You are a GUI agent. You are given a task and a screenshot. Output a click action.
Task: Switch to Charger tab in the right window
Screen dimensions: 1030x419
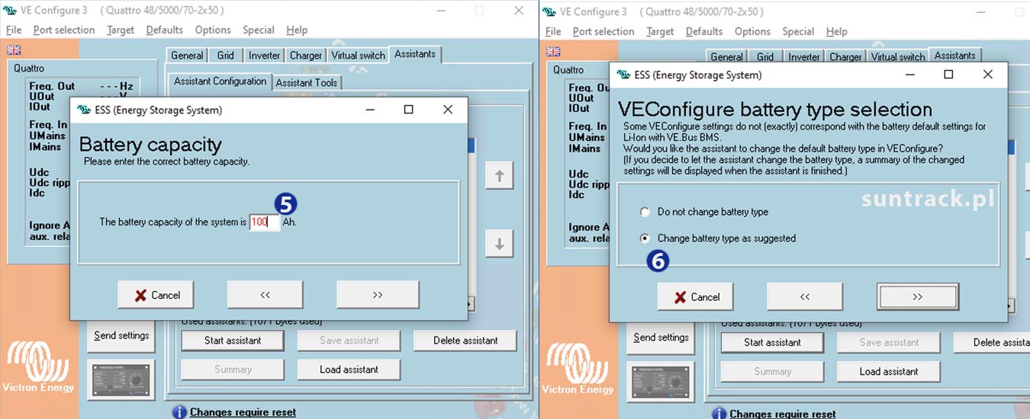(845, 56)
